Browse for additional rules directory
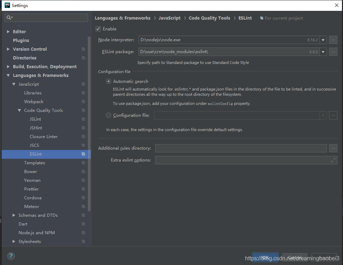Image resolution: width=343 pixels, height=265 pixels. [x=333, y=148]
